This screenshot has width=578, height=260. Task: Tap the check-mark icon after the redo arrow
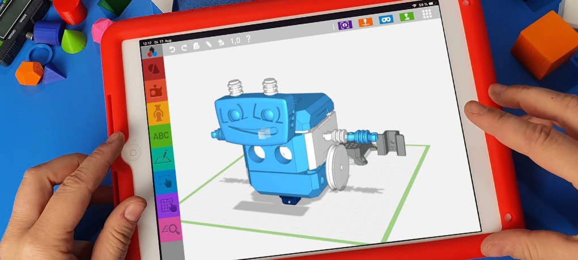click(196, 46)
